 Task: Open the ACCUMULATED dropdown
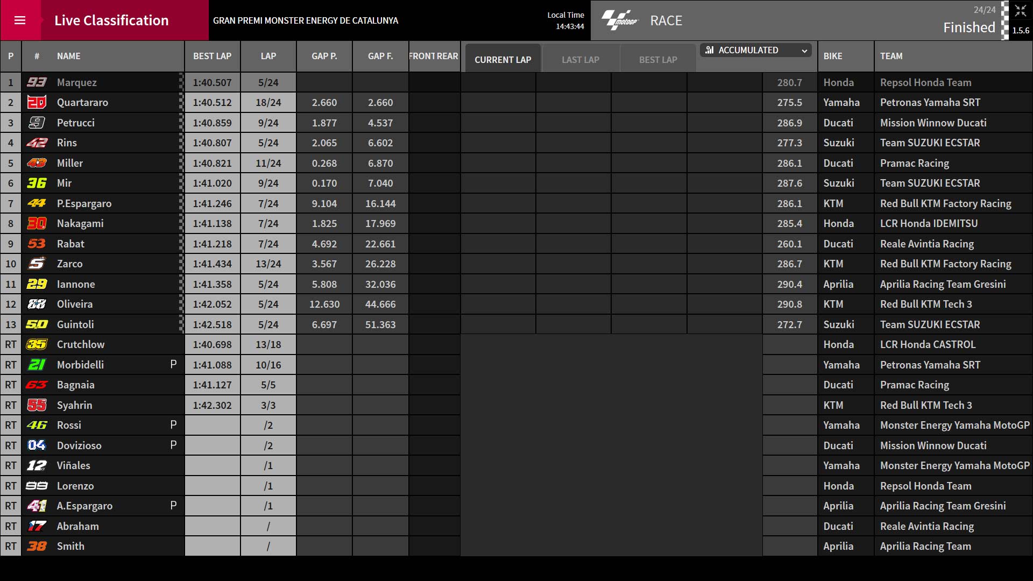(x=756, y=50)
